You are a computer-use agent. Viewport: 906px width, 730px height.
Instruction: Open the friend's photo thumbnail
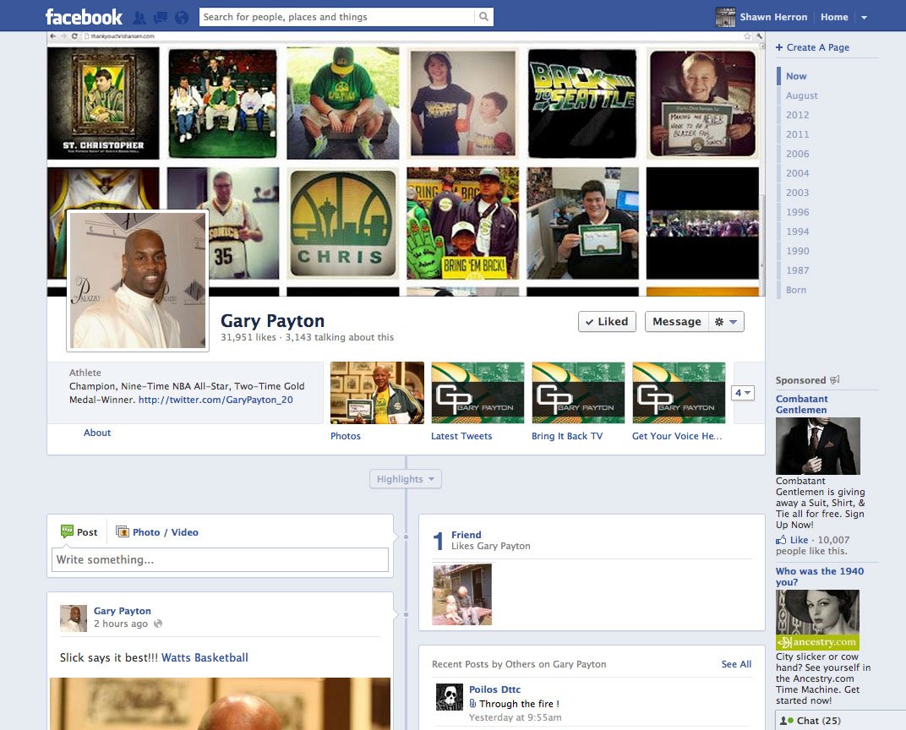pos(462,594)
